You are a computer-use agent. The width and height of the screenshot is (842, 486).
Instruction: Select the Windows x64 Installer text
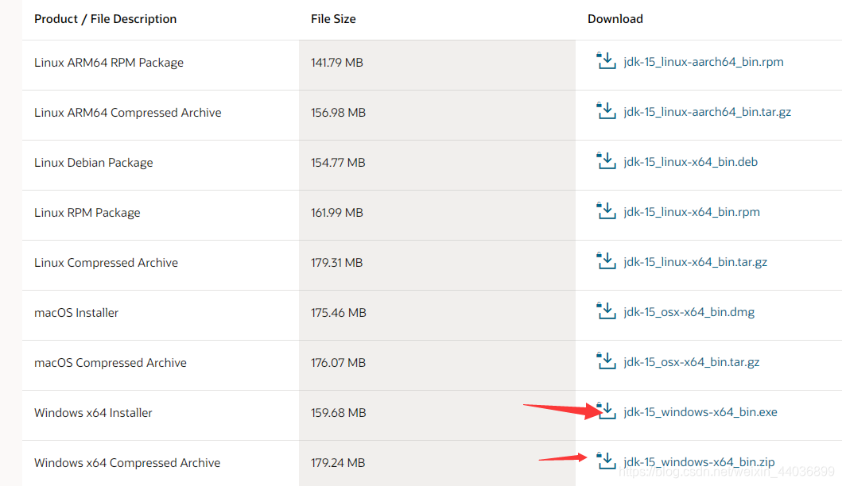pos(93,412)
